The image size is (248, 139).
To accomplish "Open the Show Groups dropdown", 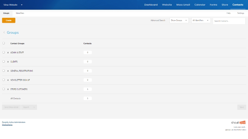I will coord(179,21).
